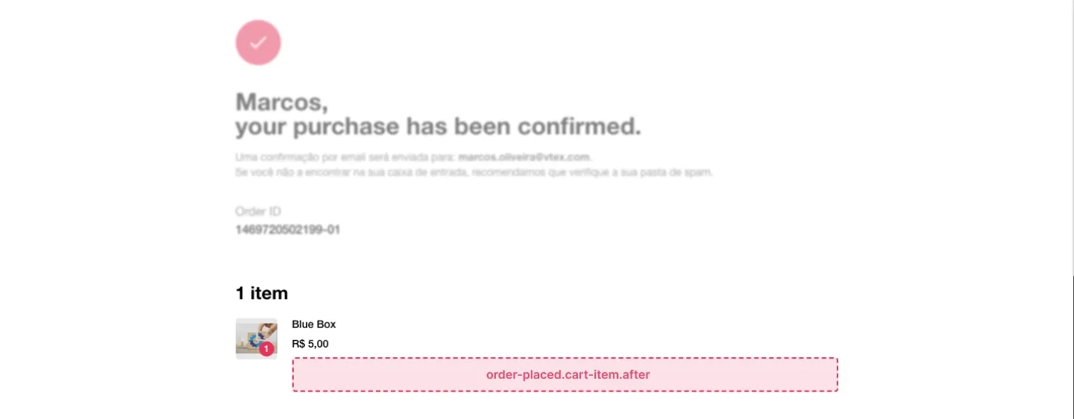The width and height of the screenshot is (1074, 419).
Task: Click the R$ 5,00 price
Action: pyautogui.click(x=310, y=344)
